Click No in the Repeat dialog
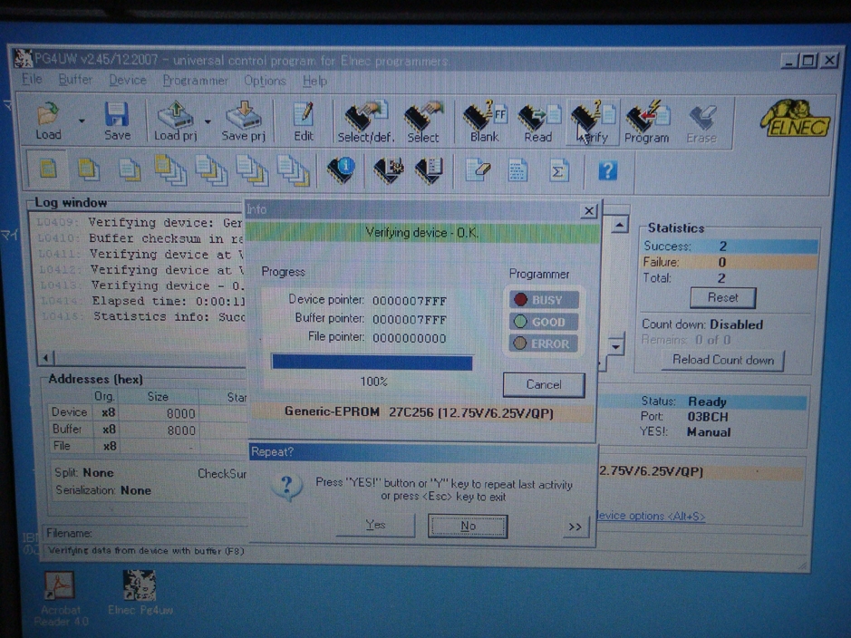Viewport: 851px width, 638px height. [468, 526]
